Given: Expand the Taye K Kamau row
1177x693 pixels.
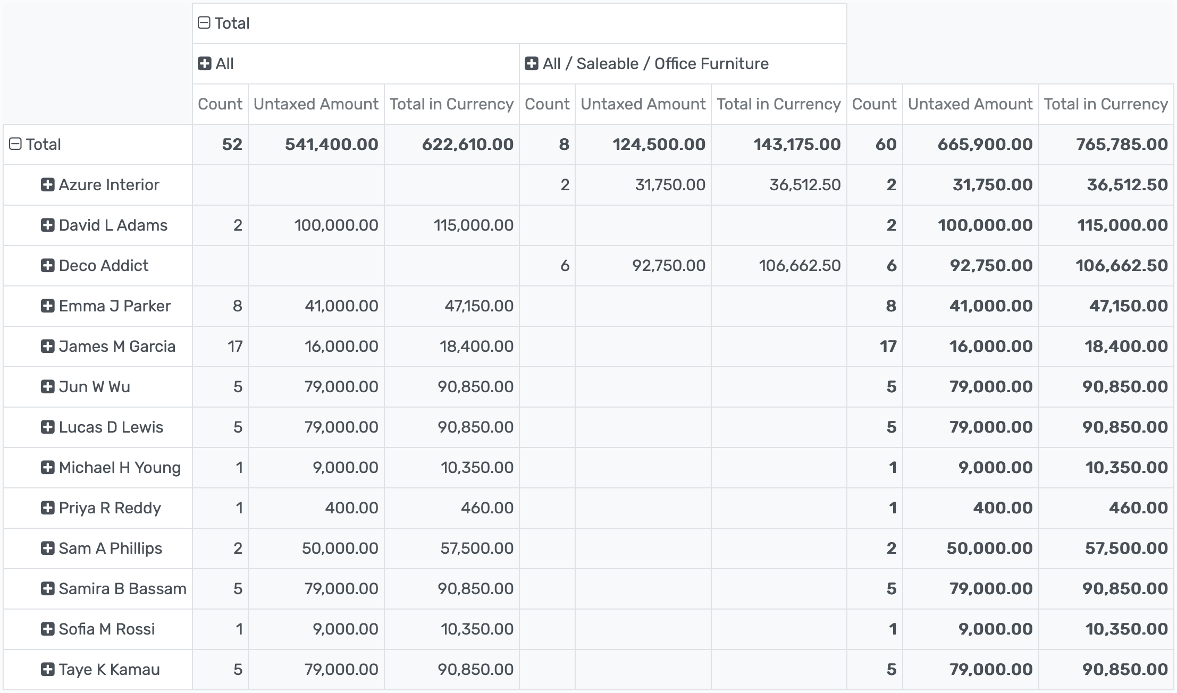Looking at the screenshot, I should [47, 669].
